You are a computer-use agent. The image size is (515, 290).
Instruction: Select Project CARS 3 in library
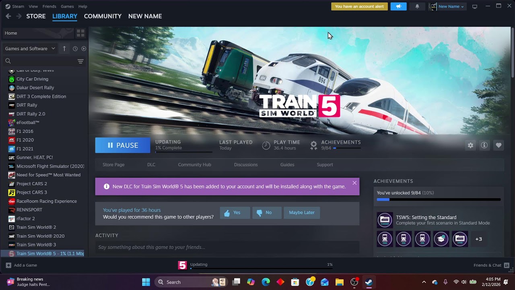(x=32, y=193)
